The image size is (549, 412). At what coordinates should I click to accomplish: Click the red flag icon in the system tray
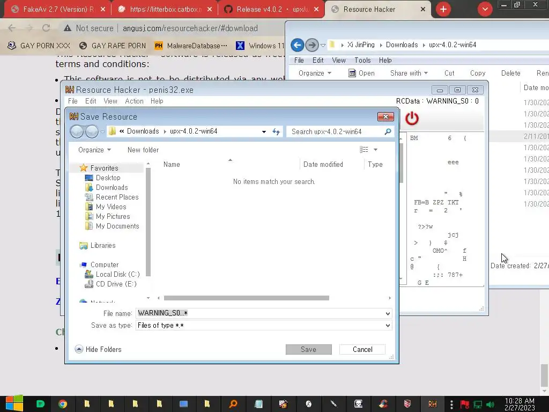[465, 404]
